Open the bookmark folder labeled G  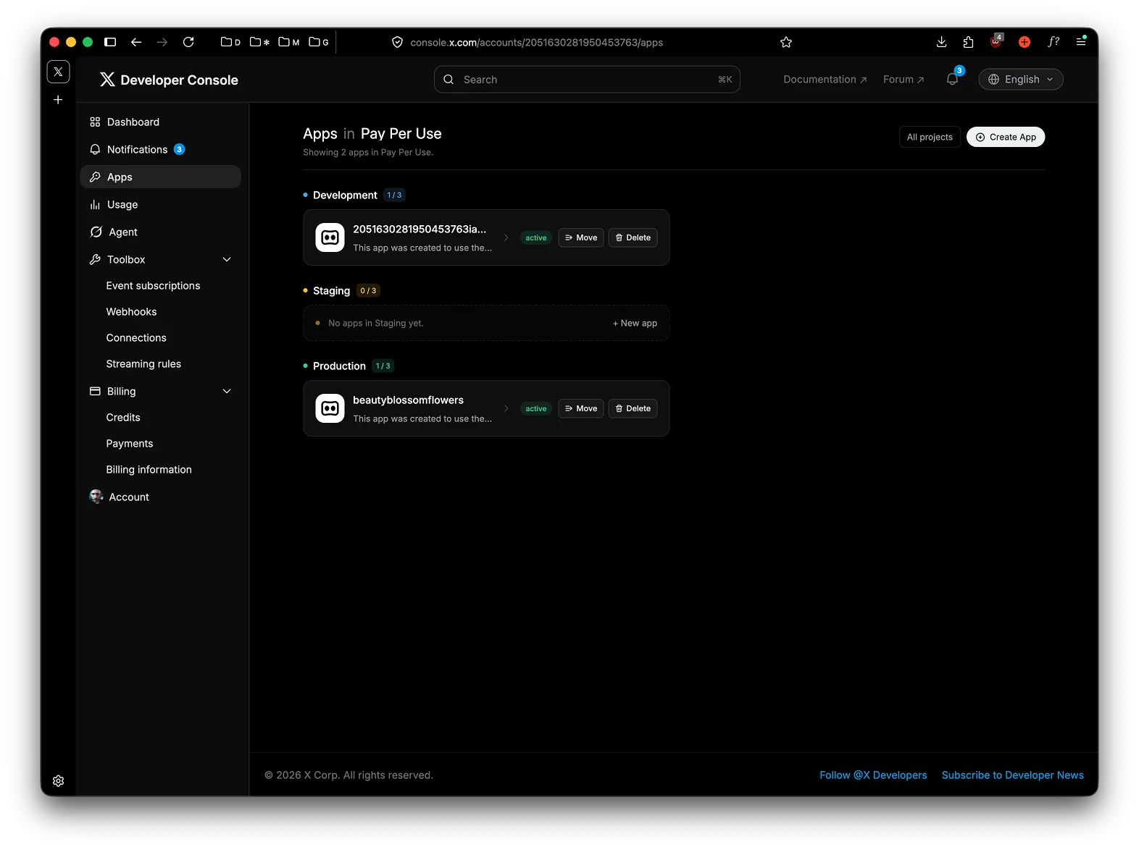[319, 42]
